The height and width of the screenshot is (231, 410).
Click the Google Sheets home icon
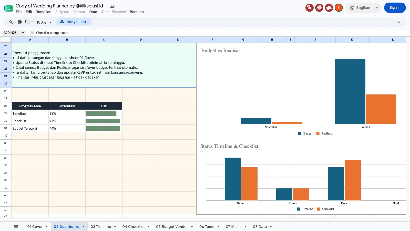[x=8, y=8]
